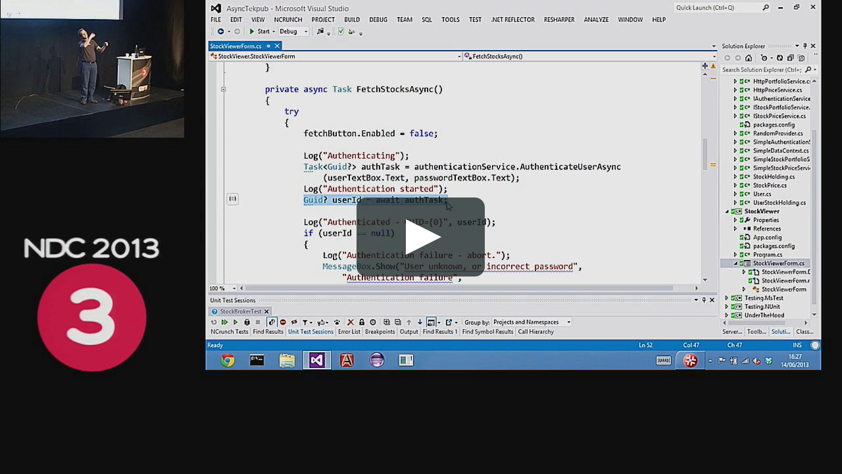842x474 pixels.
Task: Open the Eclipse taskbar icon
Action: 376,360
